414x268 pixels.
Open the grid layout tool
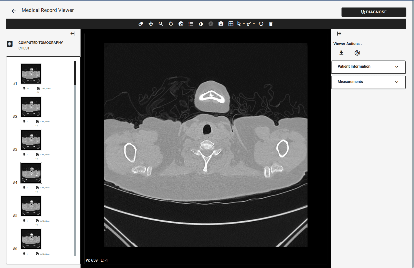coord(231,24)
